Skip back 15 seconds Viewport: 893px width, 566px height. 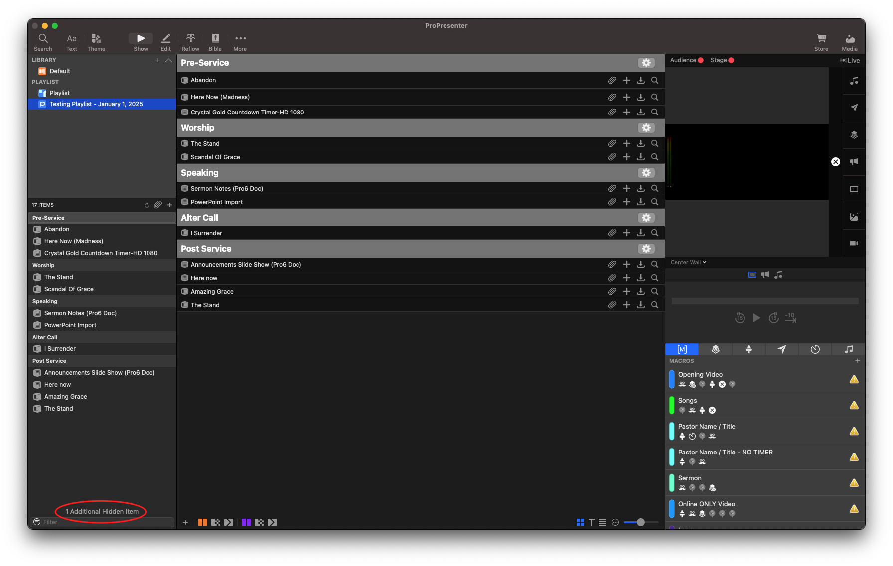coord(740,318)
